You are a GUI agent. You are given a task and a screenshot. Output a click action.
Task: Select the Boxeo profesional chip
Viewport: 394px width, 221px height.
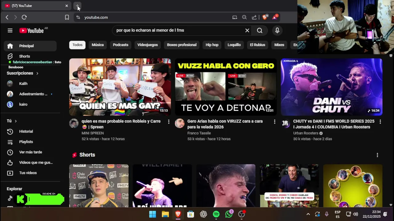click(x=182, y=45)
